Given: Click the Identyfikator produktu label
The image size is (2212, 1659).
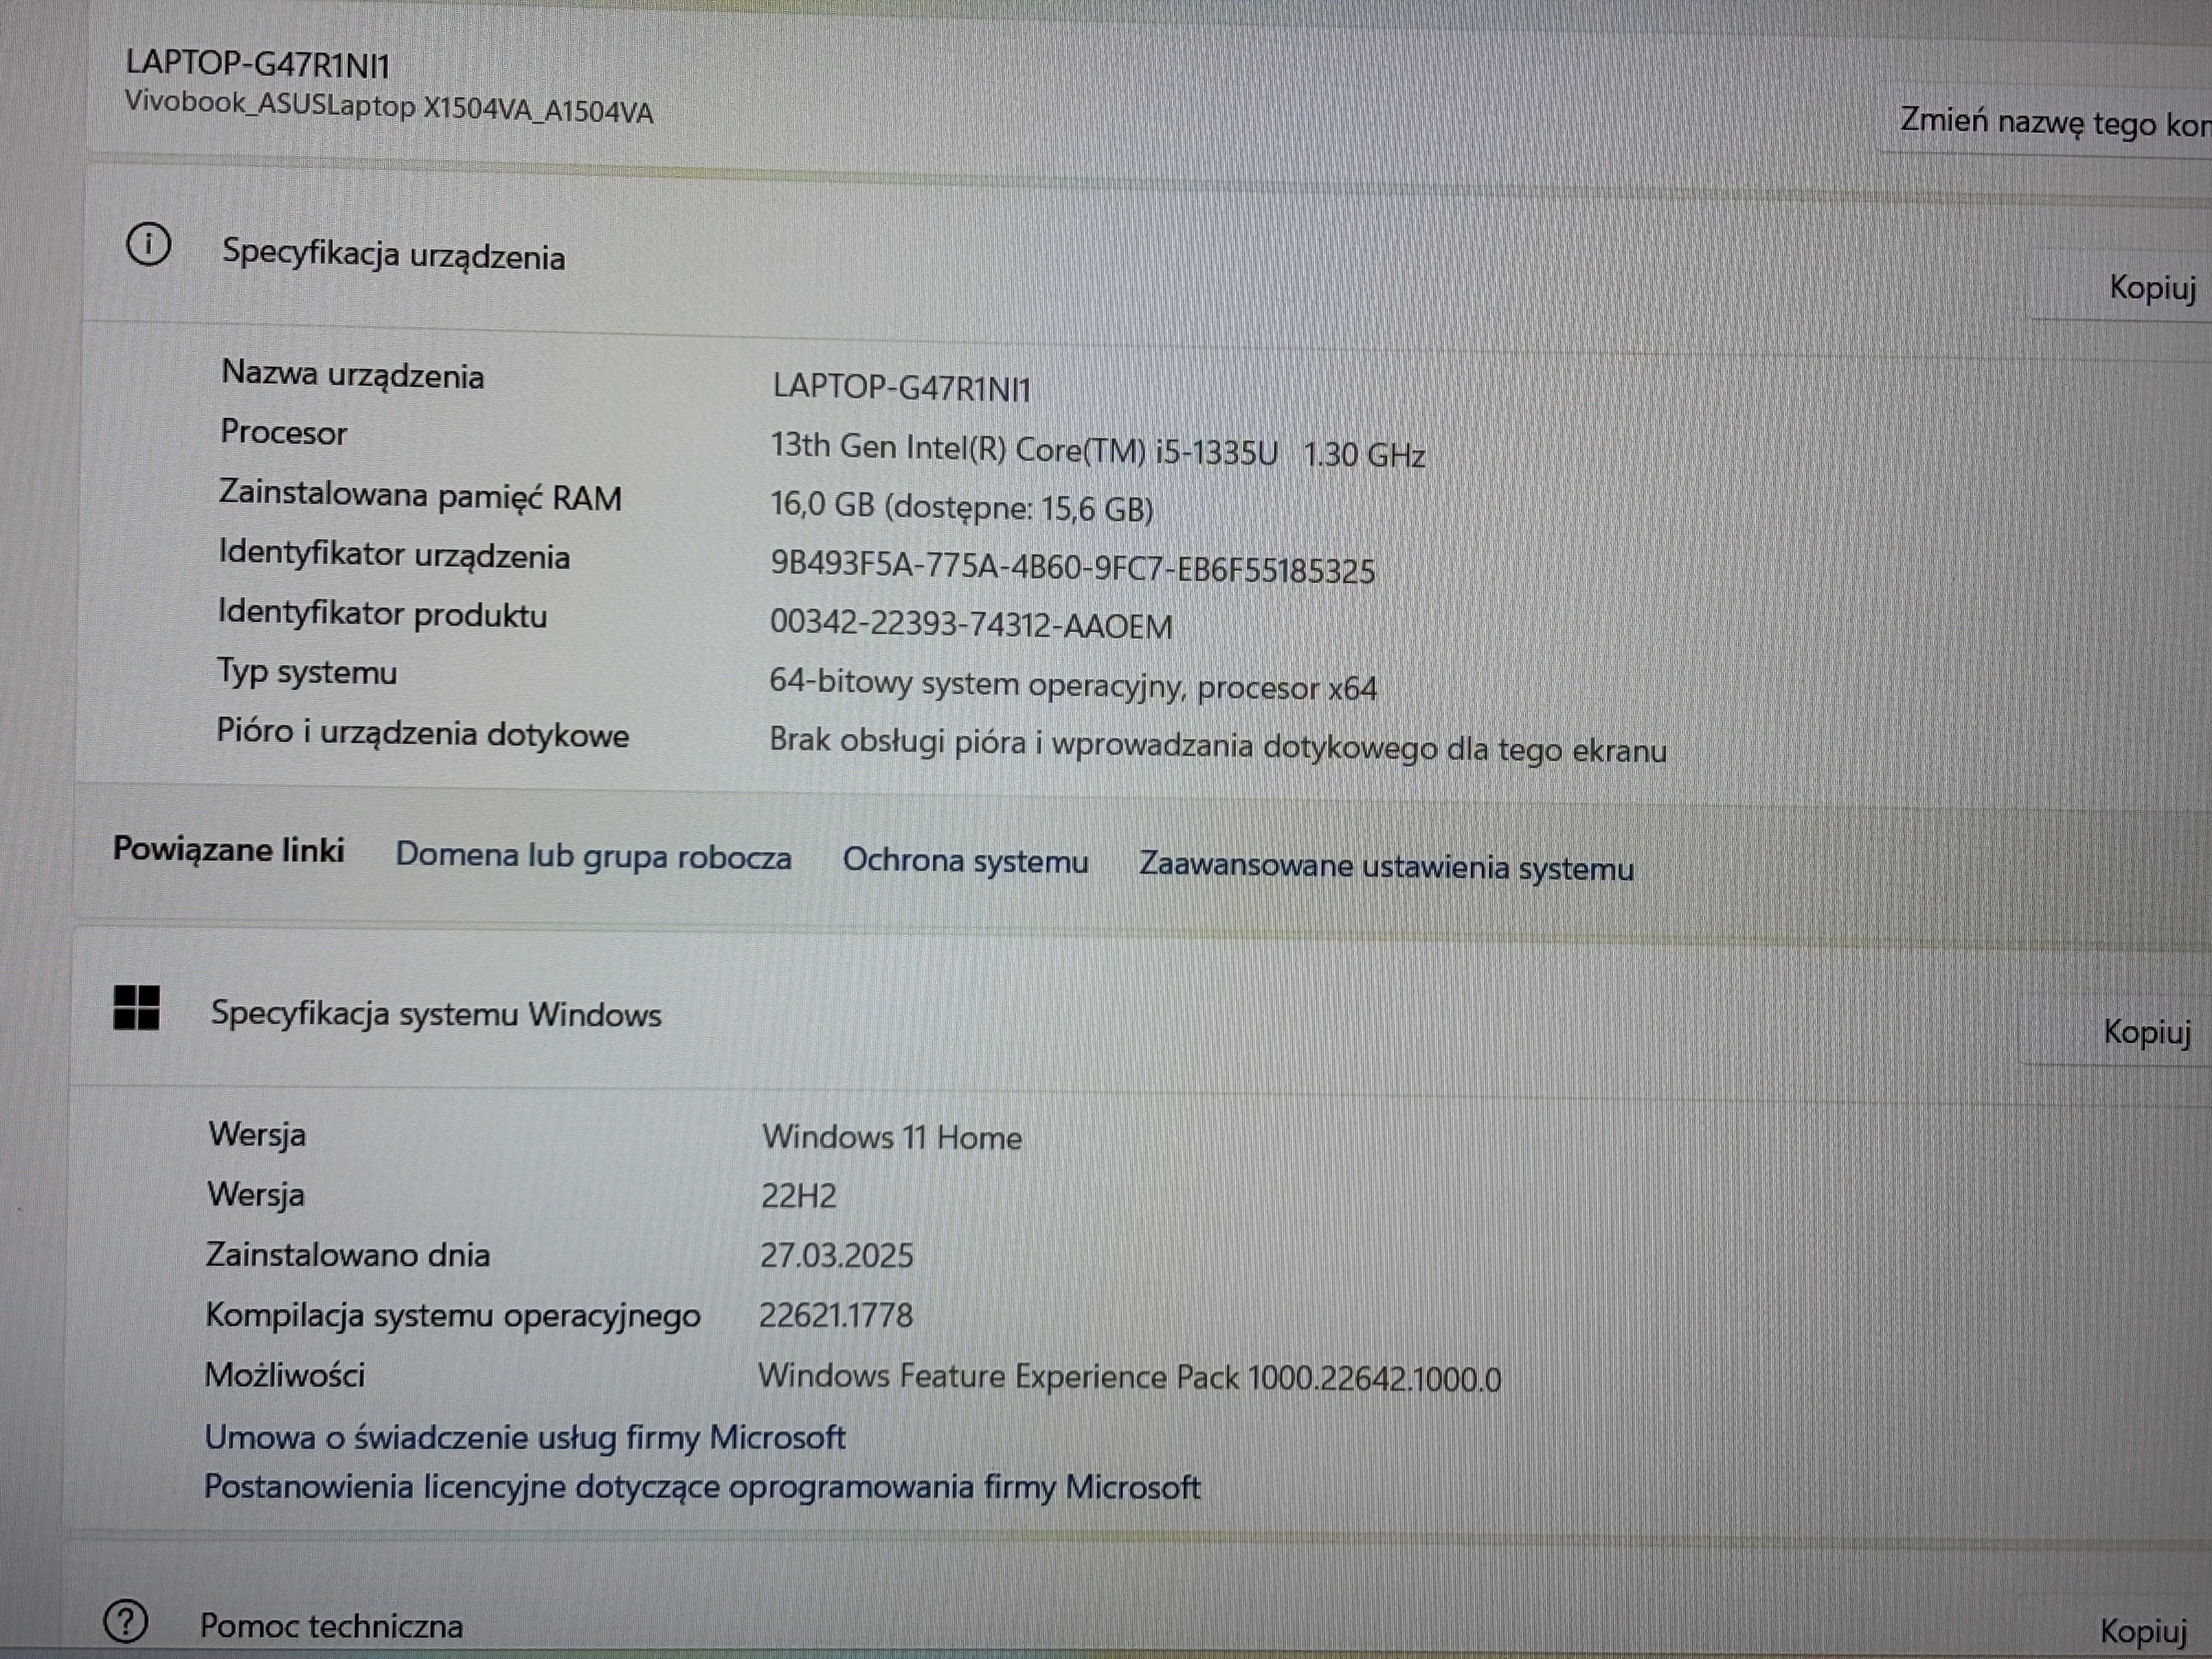Looking at the screenshot, I should (x=382, y=613).
